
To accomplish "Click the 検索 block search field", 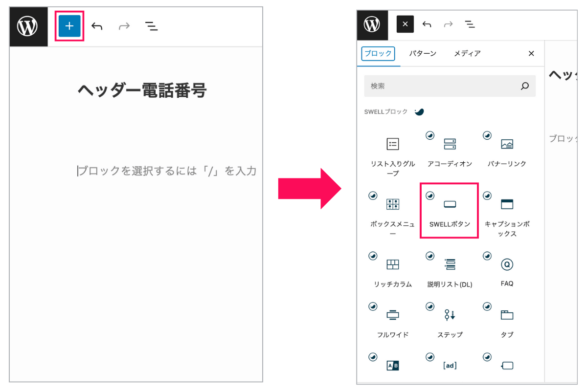I will [x=450, y=86].
